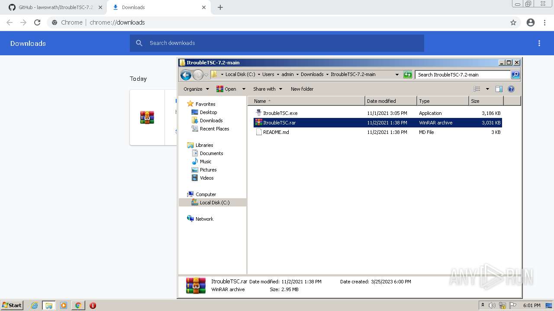
Task: Click the README.md file icon
Action: tap(259, 132)
